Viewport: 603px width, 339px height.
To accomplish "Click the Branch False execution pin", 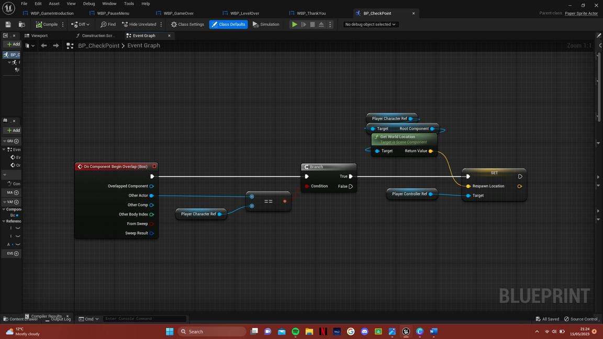I will (351, 186).
